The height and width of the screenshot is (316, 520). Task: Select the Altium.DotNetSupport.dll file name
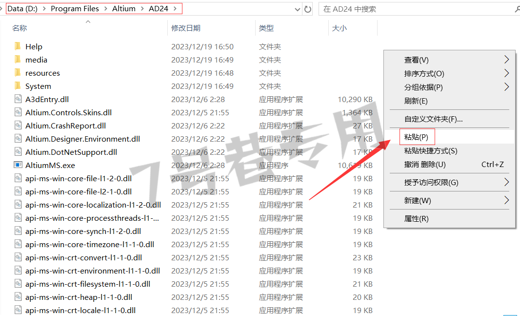click(71, 152)
